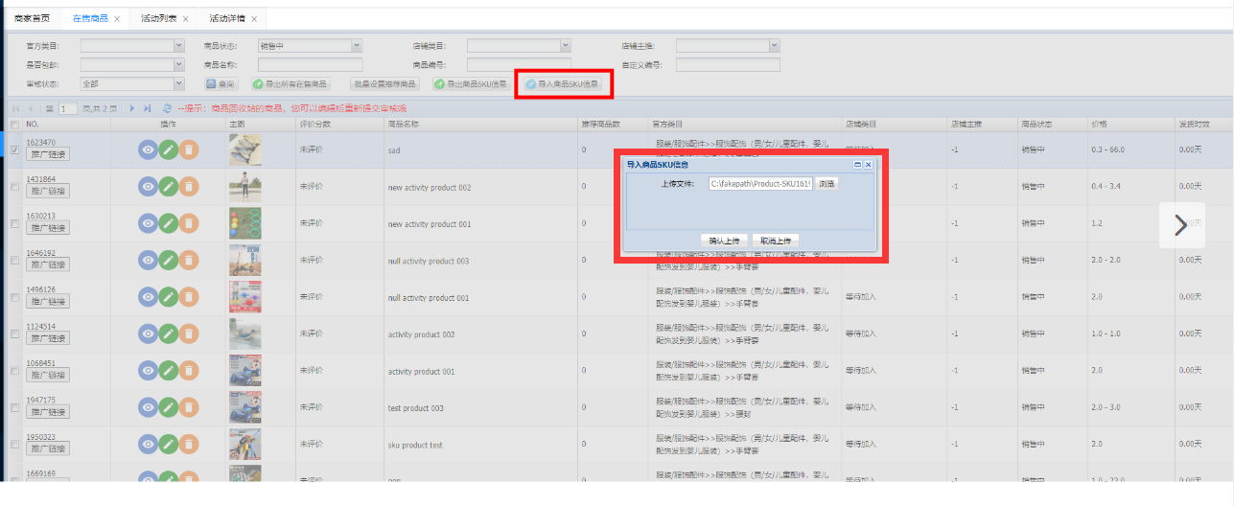Edit product 1496126 using the pencil icon

coord(169,297)
